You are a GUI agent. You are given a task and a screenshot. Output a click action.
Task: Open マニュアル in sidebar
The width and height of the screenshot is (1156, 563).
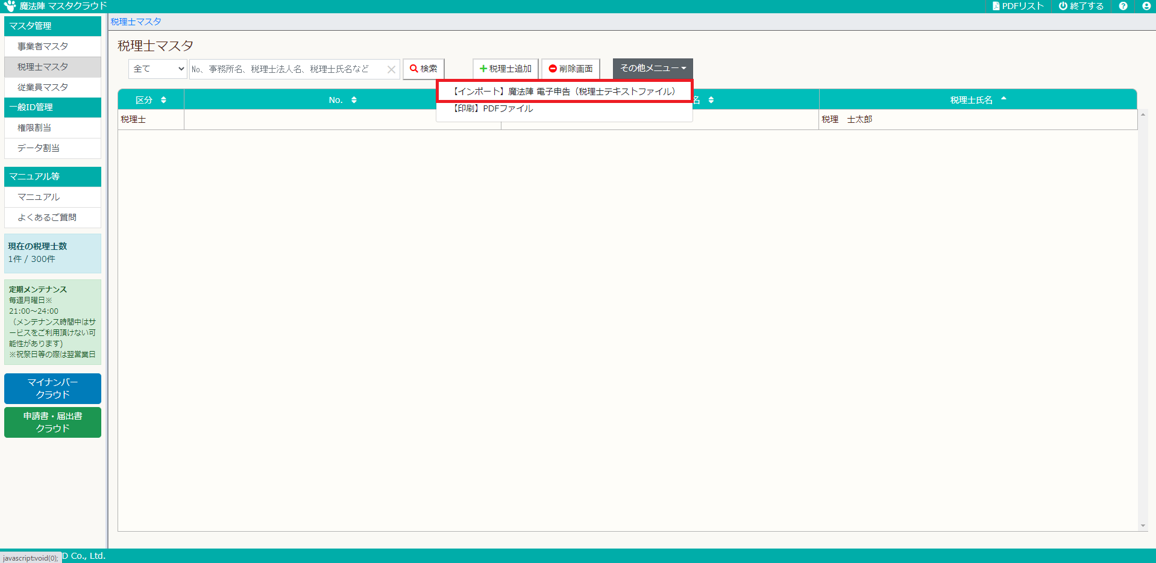[52, 197]
